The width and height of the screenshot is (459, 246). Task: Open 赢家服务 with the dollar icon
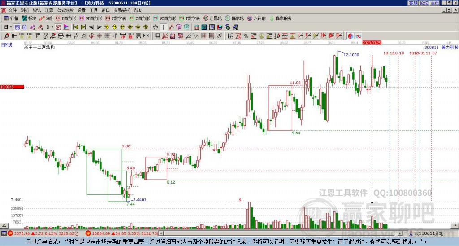281,18
